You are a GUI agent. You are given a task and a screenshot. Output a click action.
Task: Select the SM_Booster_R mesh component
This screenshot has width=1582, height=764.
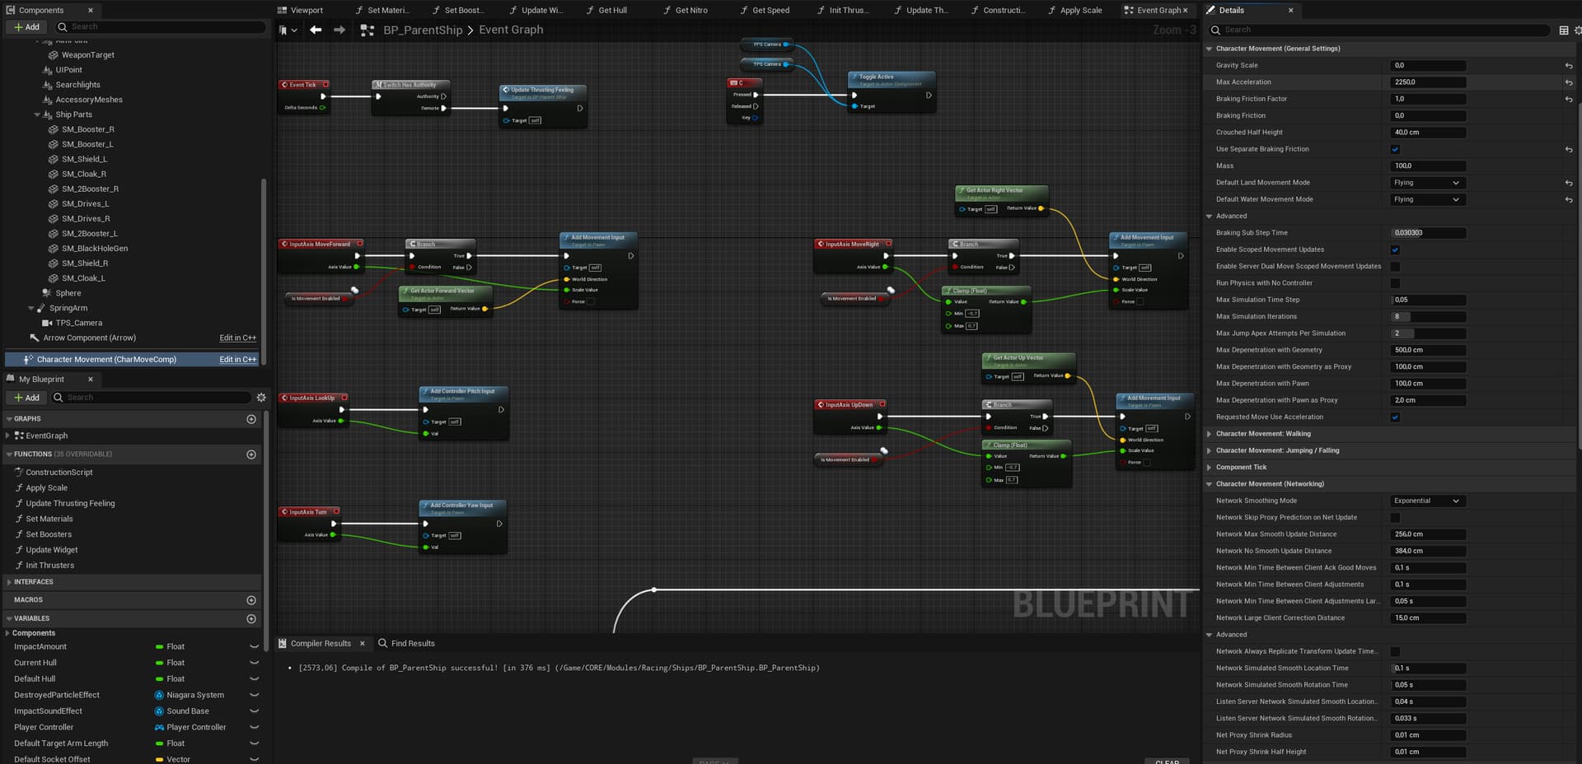pyautogui.click(x=88, y=129)
